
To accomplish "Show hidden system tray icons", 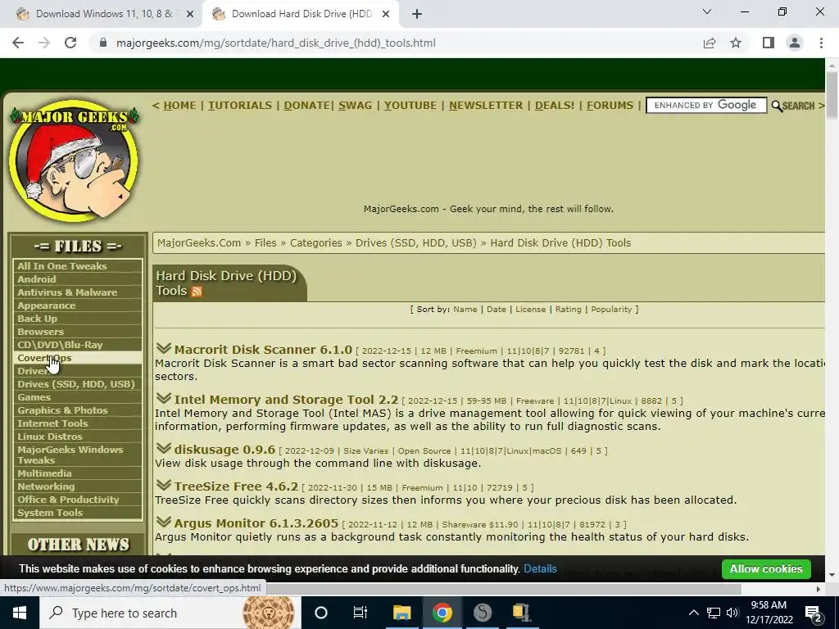I will (693, 613).
